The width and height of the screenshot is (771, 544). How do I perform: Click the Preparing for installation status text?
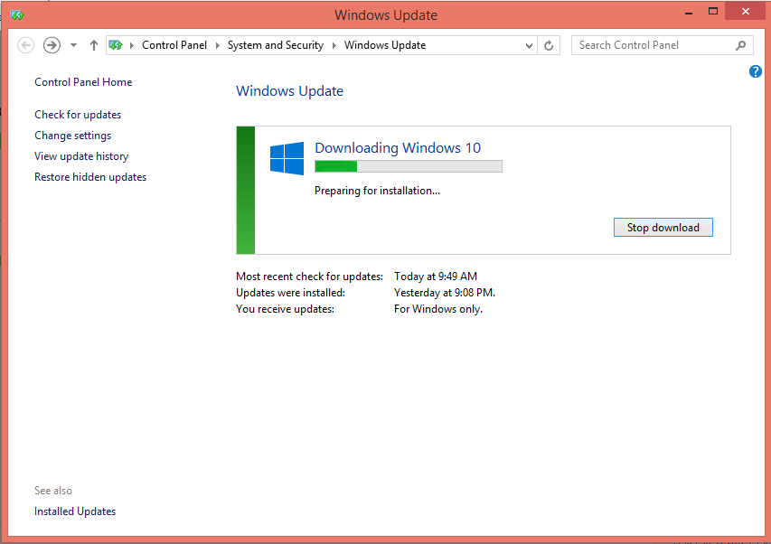point(377,191)
